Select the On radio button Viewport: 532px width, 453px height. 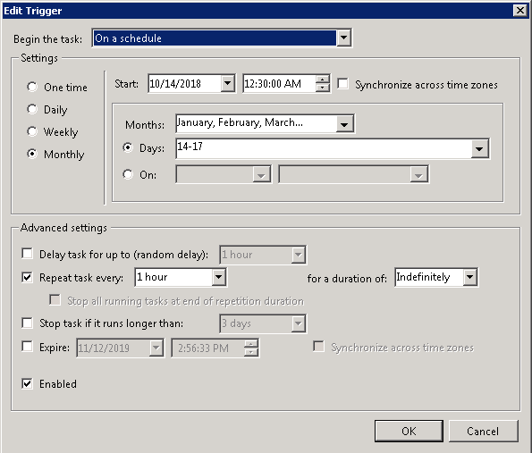pyautogui.click(x=128, y=174)
